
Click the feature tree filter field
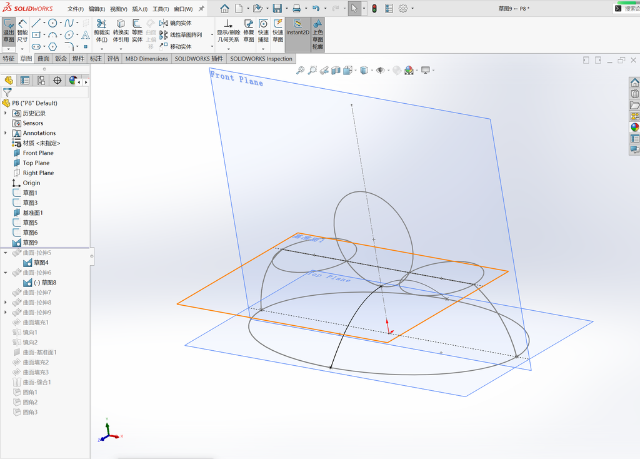45,93
